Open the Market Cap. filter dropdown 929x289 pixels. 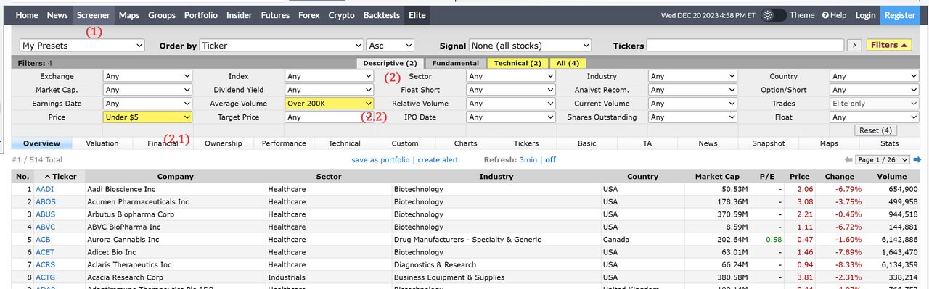(x=148, y=90)
